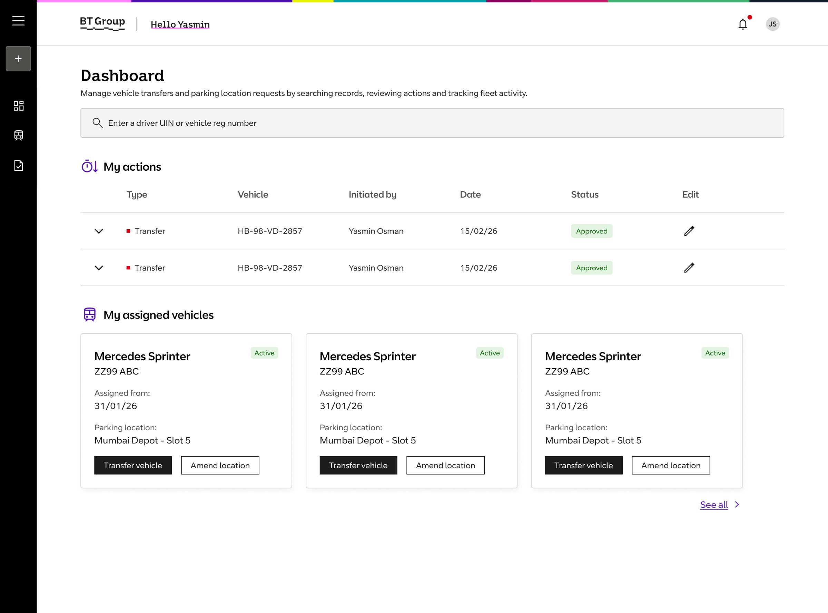Click HB-98-VD-2857 in first row
The width and height of the screenshot is (828, 613).
270,231
